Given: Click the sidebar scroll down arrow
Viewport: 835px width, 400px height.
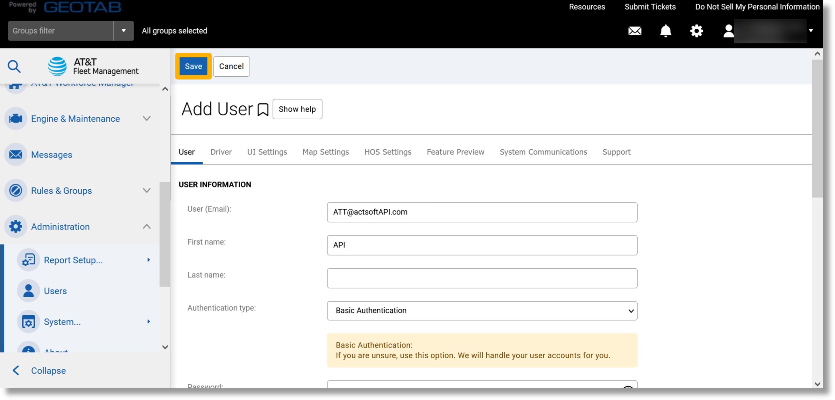Looking at the screenshot, I should coord(165,347).
